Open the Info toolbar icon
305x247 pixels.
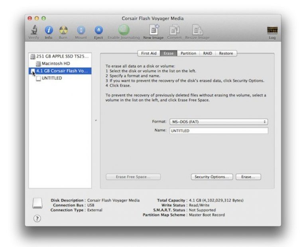pyautogui.click(x=49, y=30)
